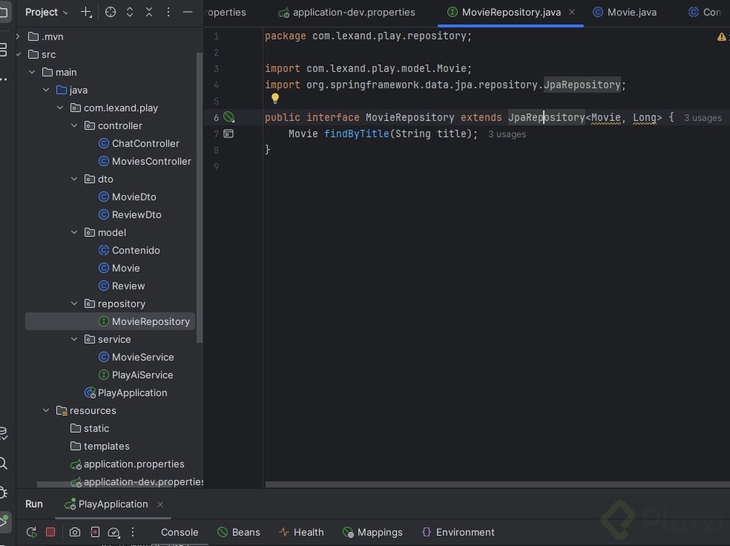
Task: Click the yellow lightbulb quick-fix icon
Action: pyautogui.click(x=274, y=98)
